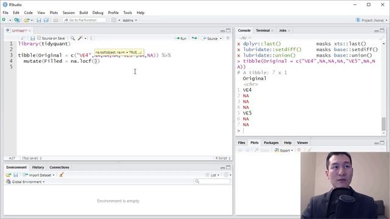Click the Clear Environment broom icon
The width and height of the screenshot is (390, 219).
coord(61,175)
